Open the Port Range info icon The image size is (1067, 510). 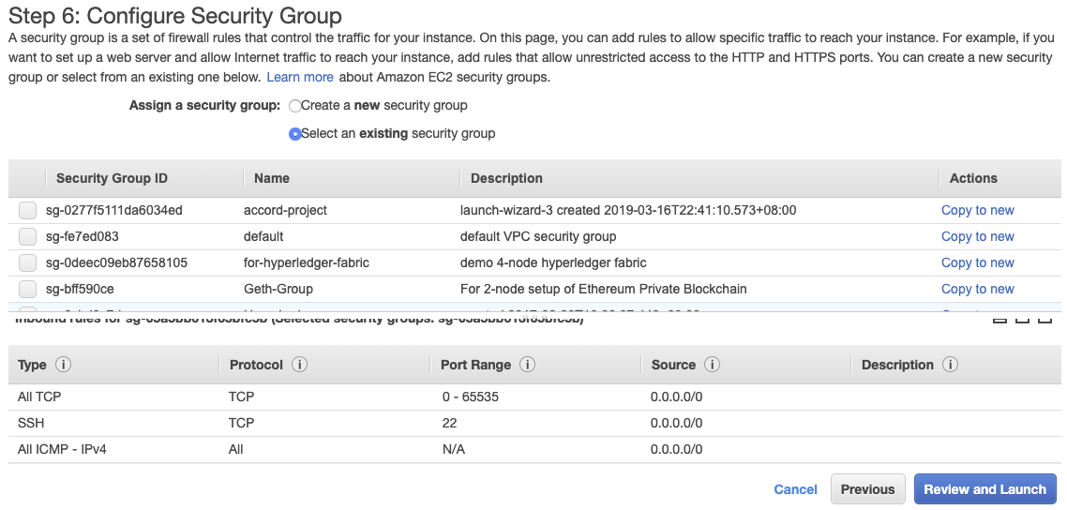(528, 365)
